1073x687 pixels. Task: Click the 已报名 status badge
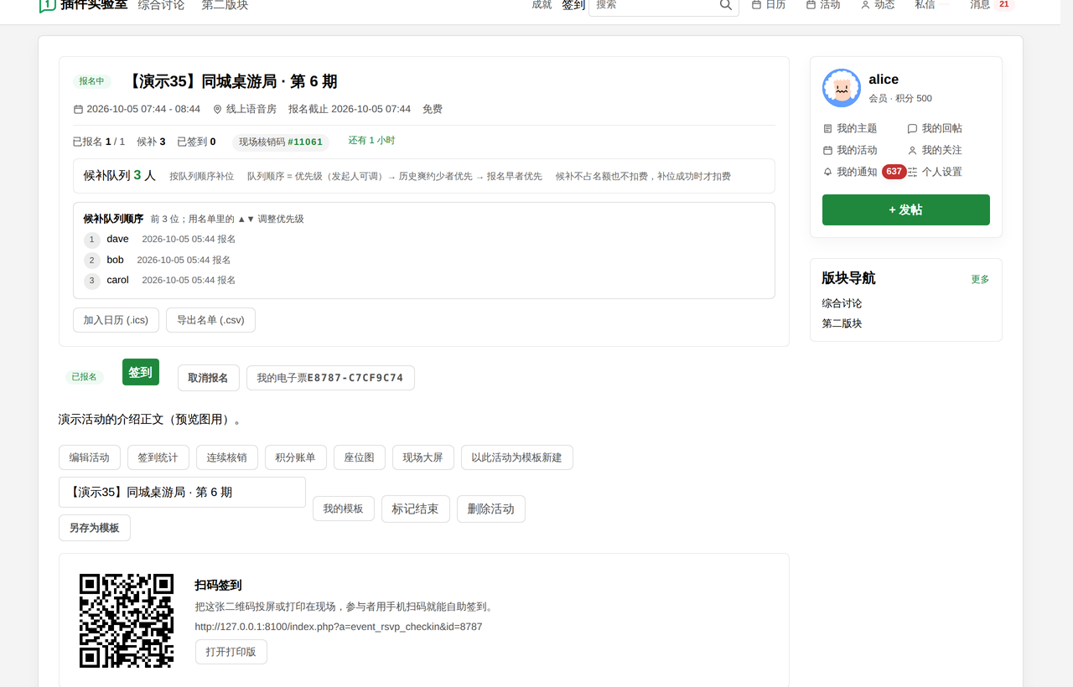pos(84,377)
